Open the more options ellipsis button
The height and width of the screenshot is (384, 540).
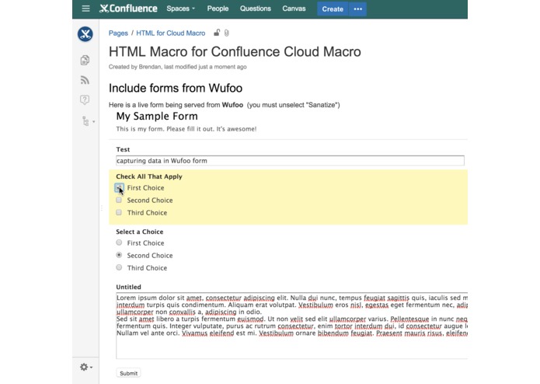[358, 9]
